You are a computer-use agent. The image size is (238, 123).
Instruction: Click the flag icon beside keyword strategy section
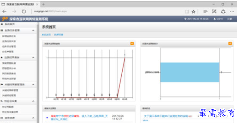coord(2,84)
